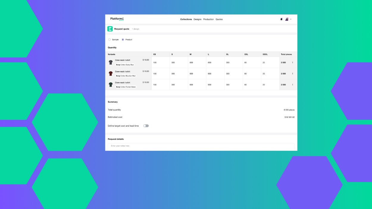Image resolution: width=372 pixels, height=209 pixels.
Task: Select the Sample radio button
Action: 110,40
